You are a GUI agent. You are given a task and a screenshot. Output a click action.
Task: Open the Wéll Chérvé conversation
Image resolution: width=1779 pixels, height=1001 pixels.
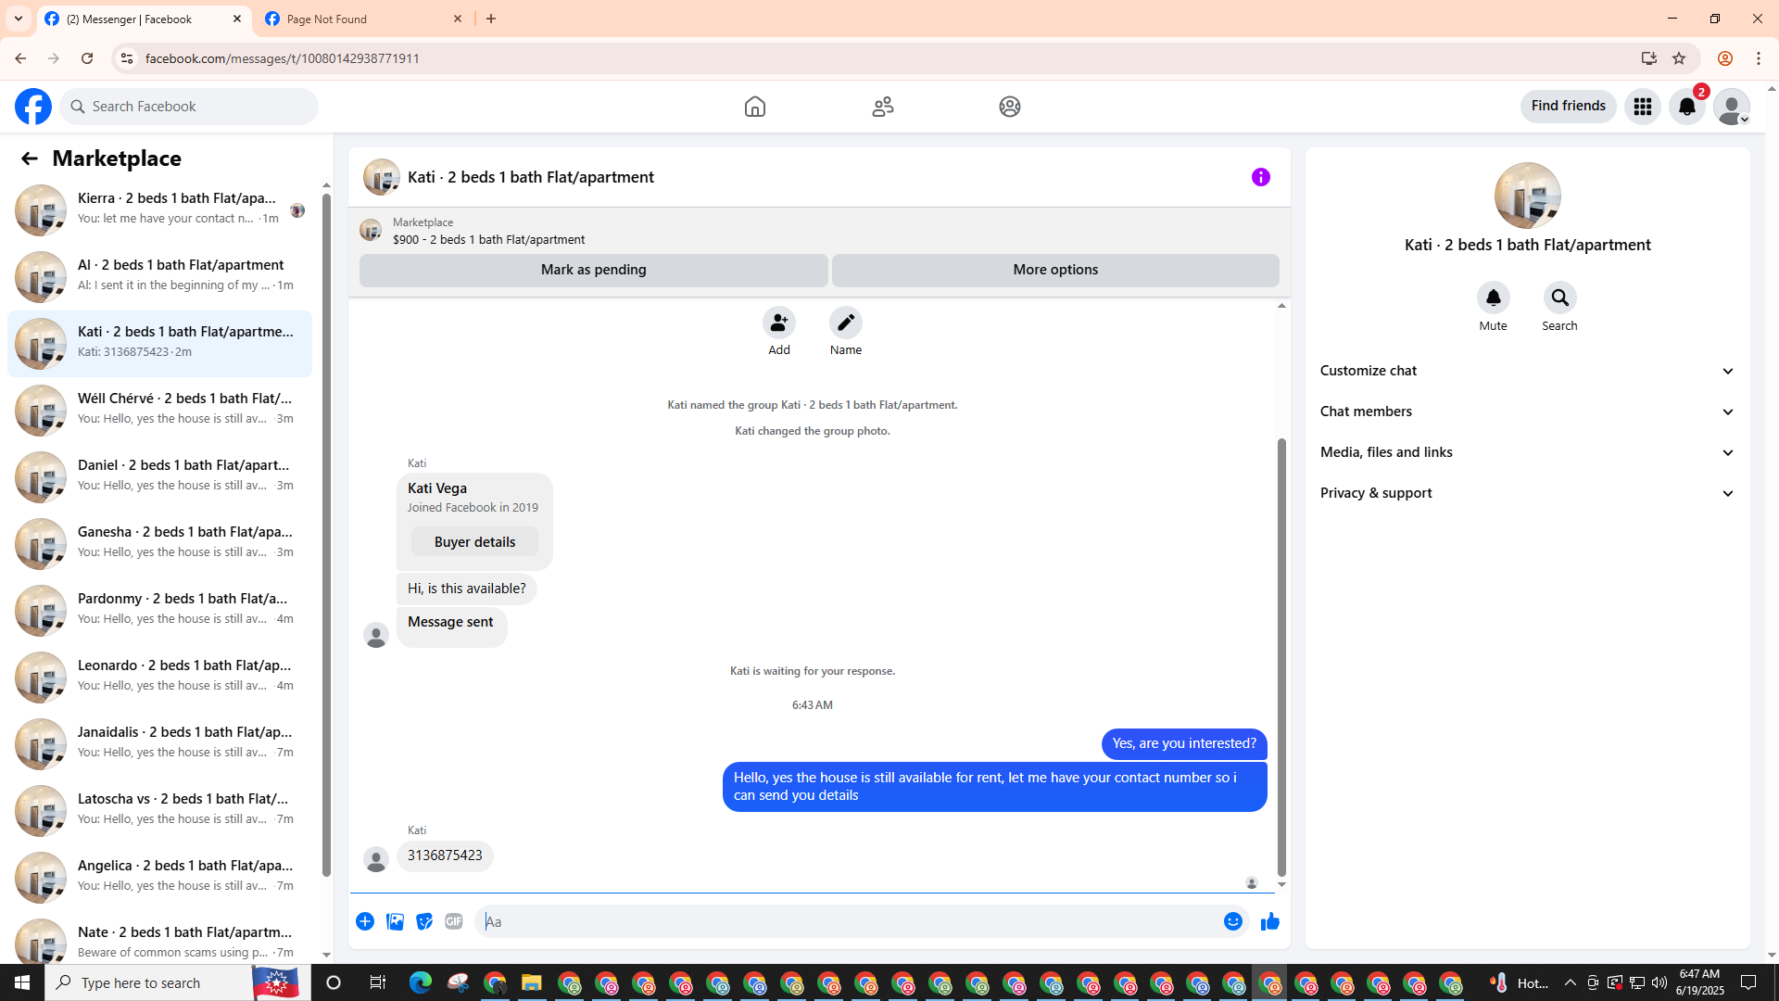pos(159,410)
